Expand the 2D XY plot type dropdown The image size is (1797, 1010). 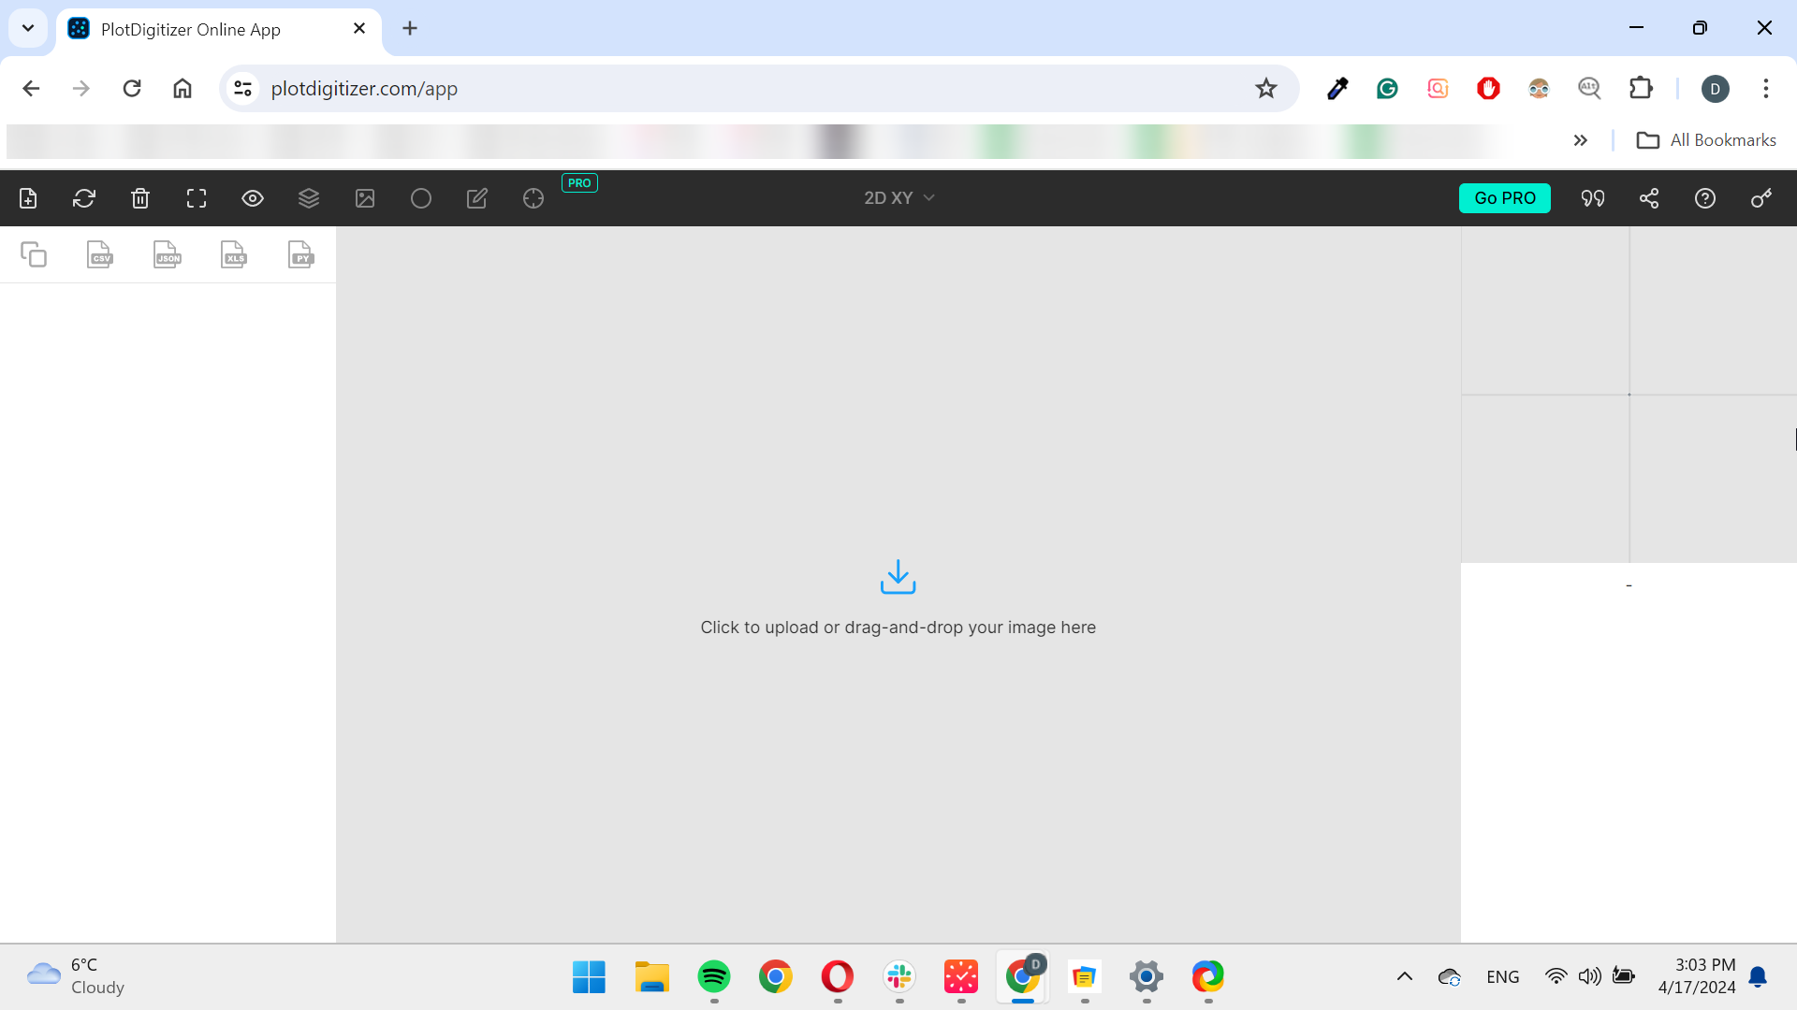tap(898, 198)
